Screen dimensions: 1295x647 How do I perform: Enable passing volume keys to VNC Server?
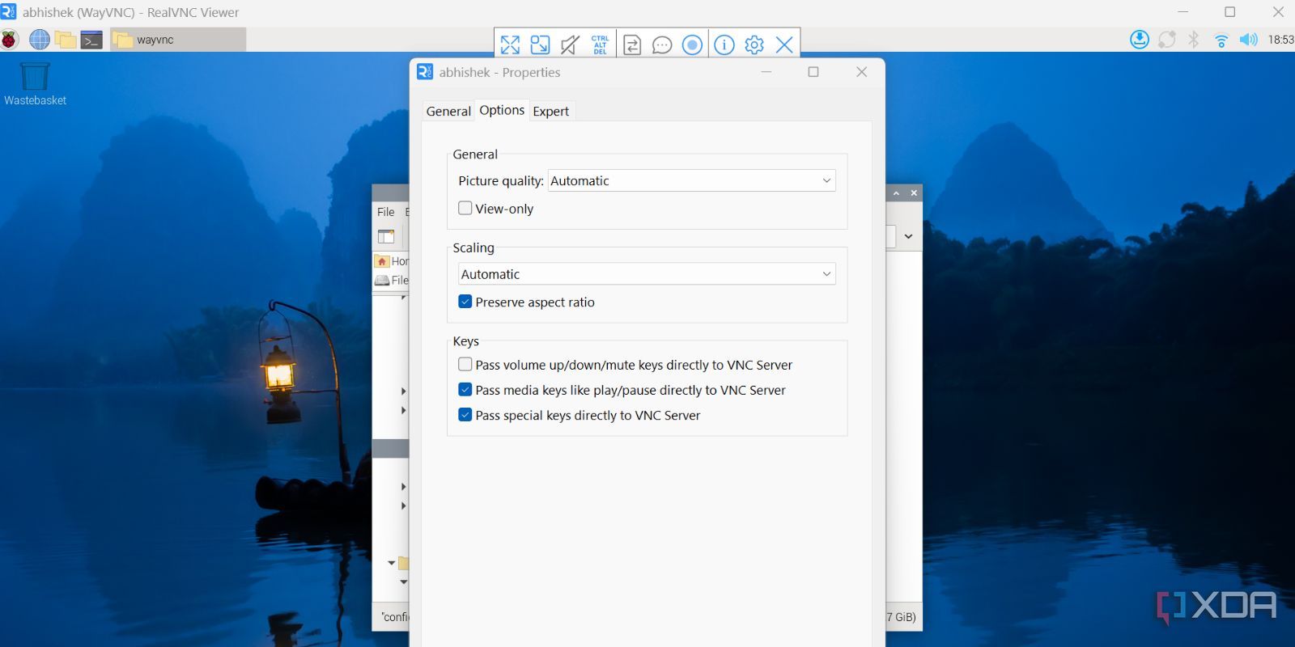pos(465,365)
